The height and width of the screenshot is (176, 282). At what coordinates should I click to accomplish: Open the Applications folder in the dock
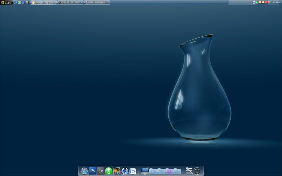[x=177, y=171]
